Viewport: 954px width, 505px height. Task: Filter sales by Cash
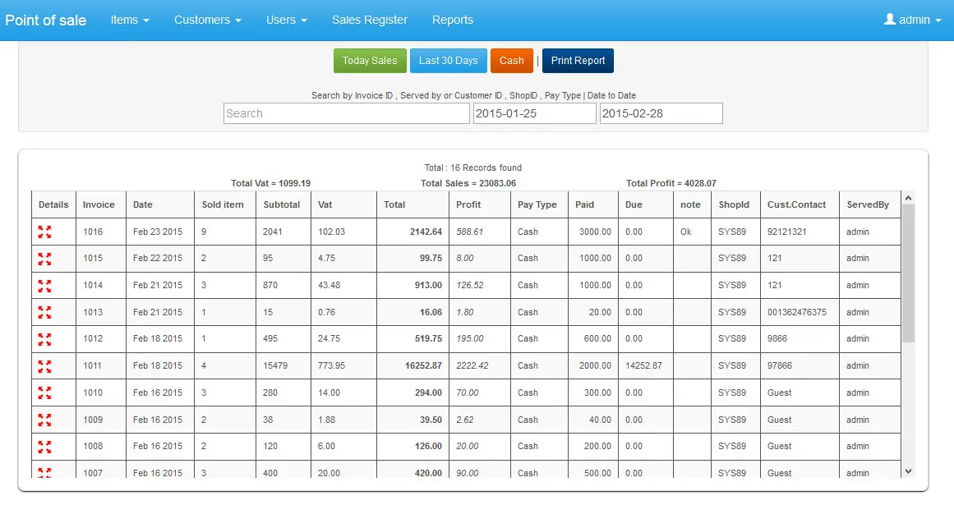click(512, 61)
